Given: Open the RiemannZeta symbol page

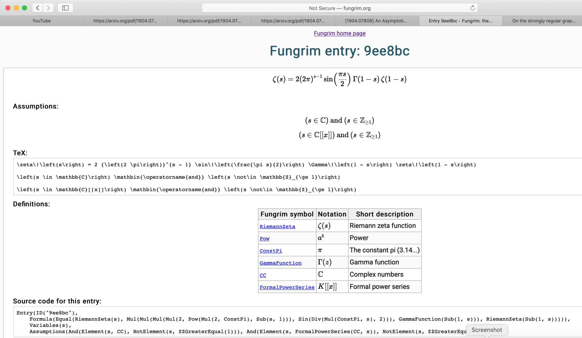Looking at the screenshot, I should 277,226.
